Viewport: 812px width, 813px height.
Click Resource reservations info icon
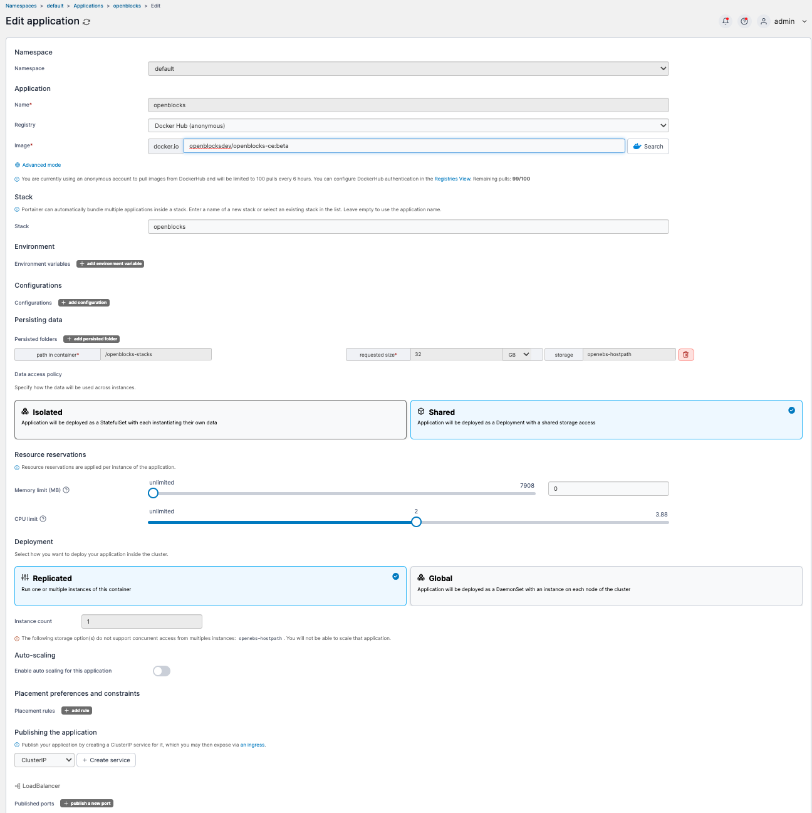pos(17,468)
